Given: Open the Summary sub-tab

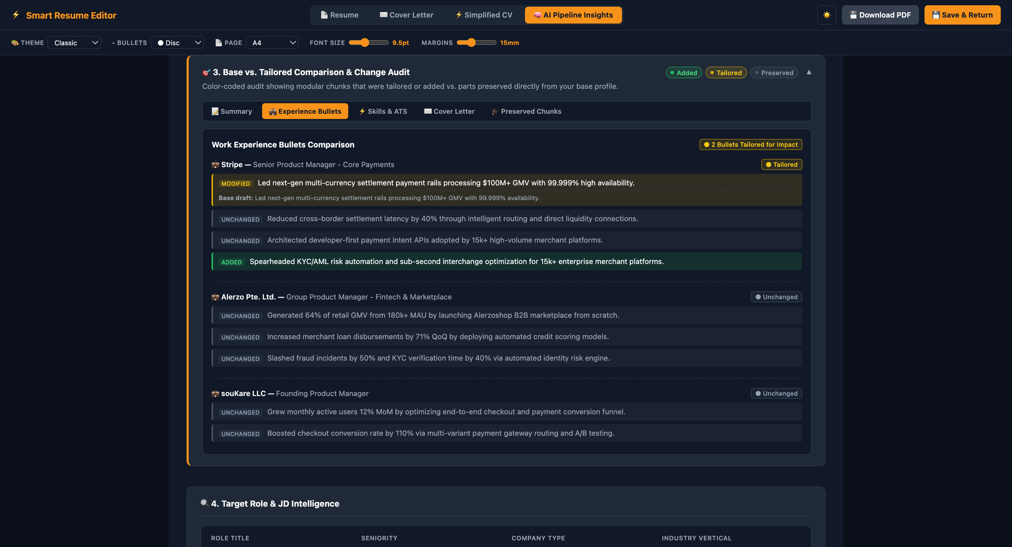Looking at the screenshot, I should (x=232, y=111).
